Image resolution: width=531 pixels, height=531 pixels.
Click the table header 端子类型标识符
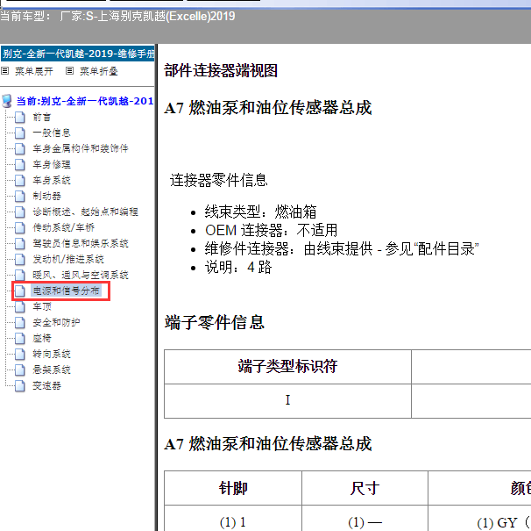[x=287, y=367]
